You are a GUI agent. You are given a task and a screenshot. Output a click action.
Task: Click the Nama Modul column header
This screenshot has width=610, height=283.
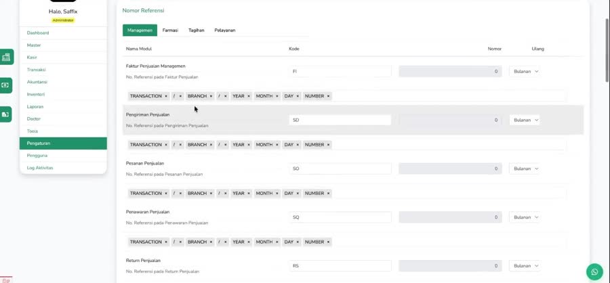click(x=139, y=49)
